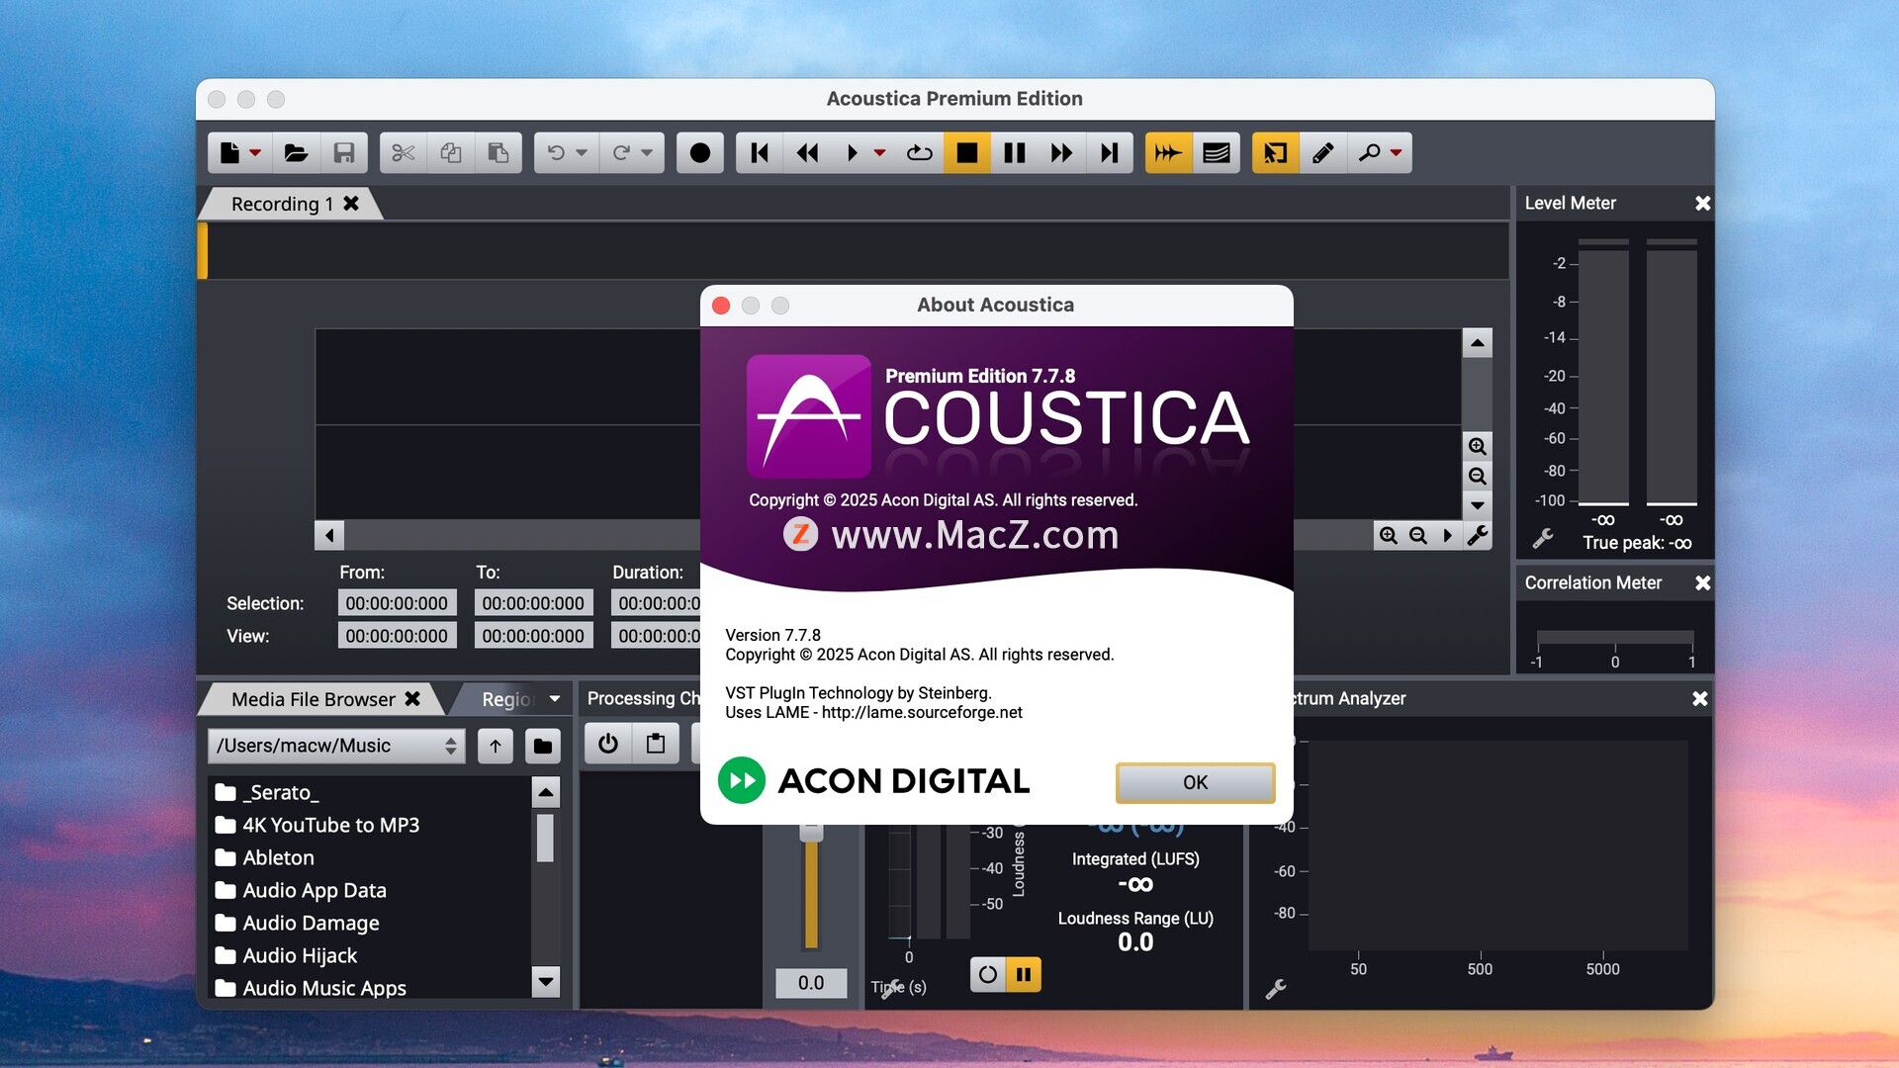Expand the Undo history dropdown arrow
The height and width of the screenshot is (1068, 1899).
coord(582,152)
